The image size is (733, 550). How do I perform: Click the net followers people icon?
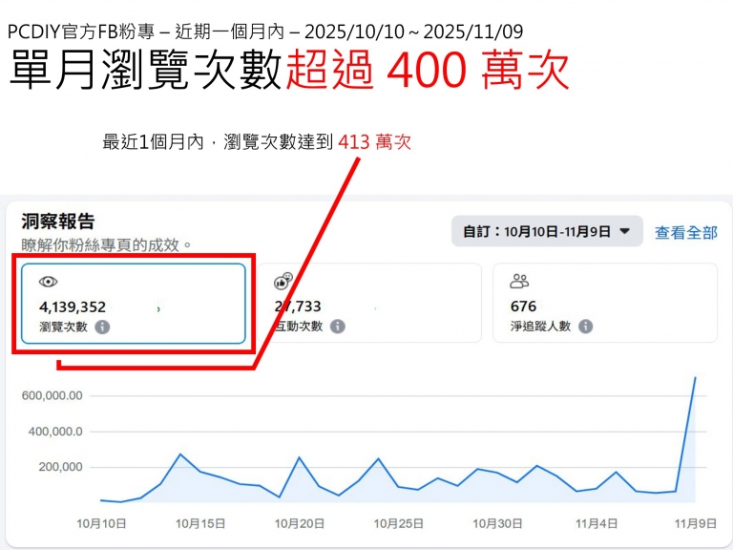[x=519, y=281]
